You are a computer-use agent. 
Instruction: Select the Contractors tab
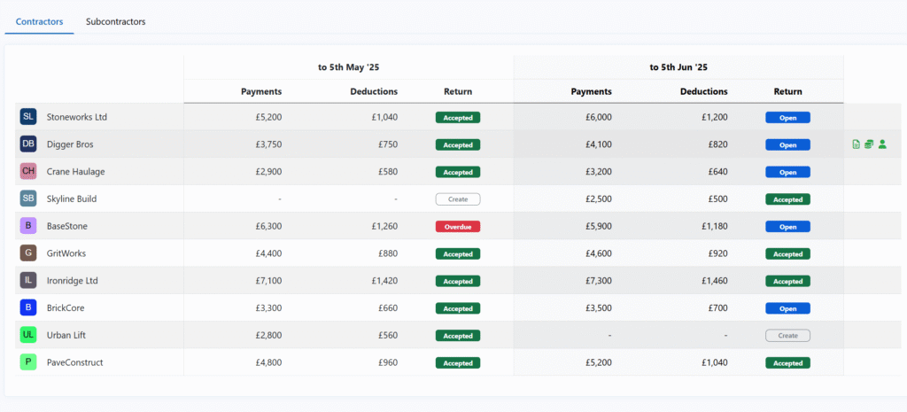pyautogui.click(x=40, y=21)
